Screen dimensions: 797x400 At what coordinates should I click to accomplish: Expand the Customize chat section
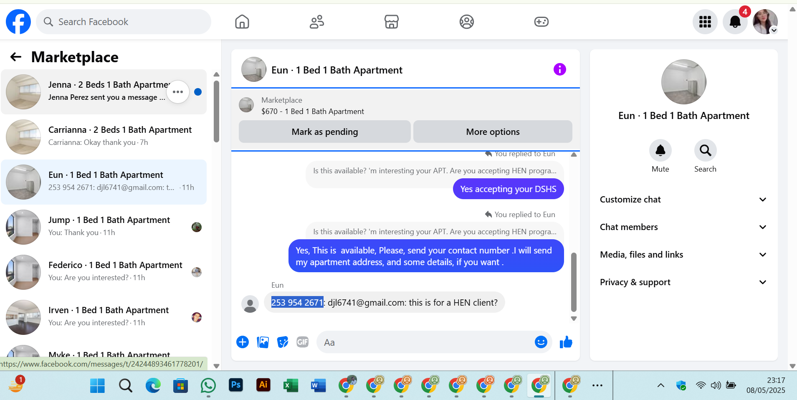(684, 200)
